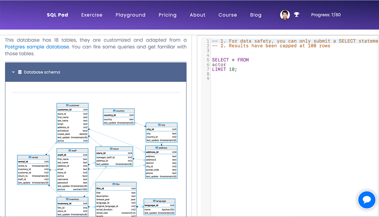379x217 pixels.
Task: Switch to the Exercise page
Action: click(x=92, y=15)
